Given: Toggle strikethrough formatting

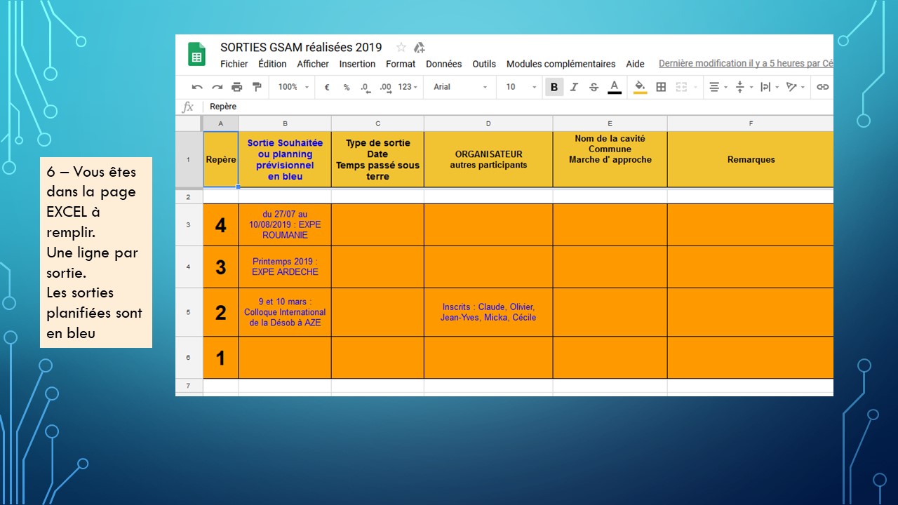Looking at the screenshot, I should click(594, 87).
